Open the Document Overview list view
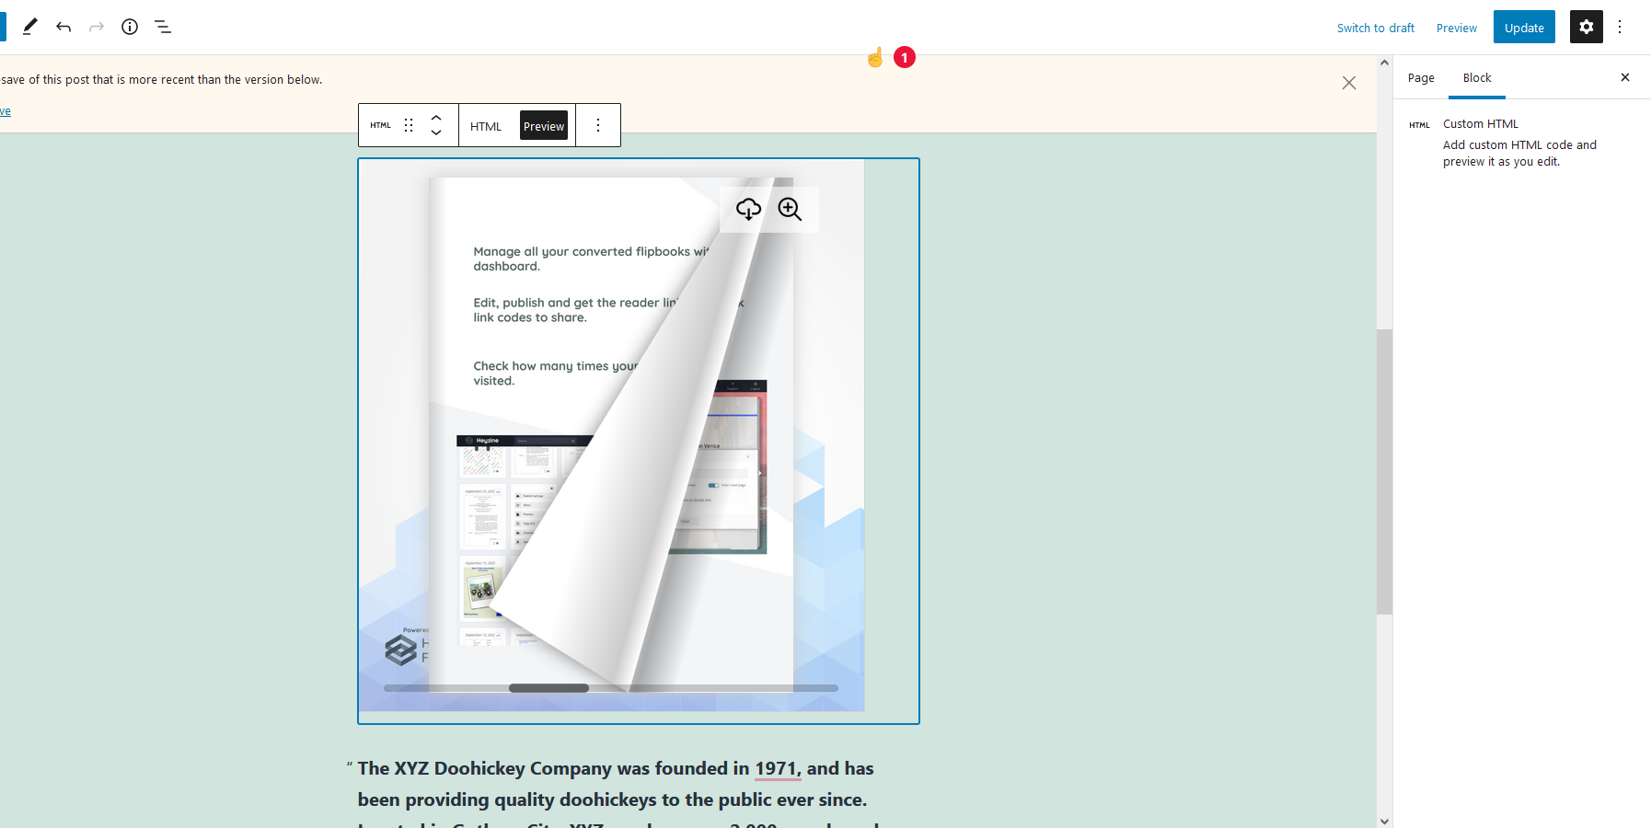Viewport: 1651px width, 828px height. (x=163, y=27)
